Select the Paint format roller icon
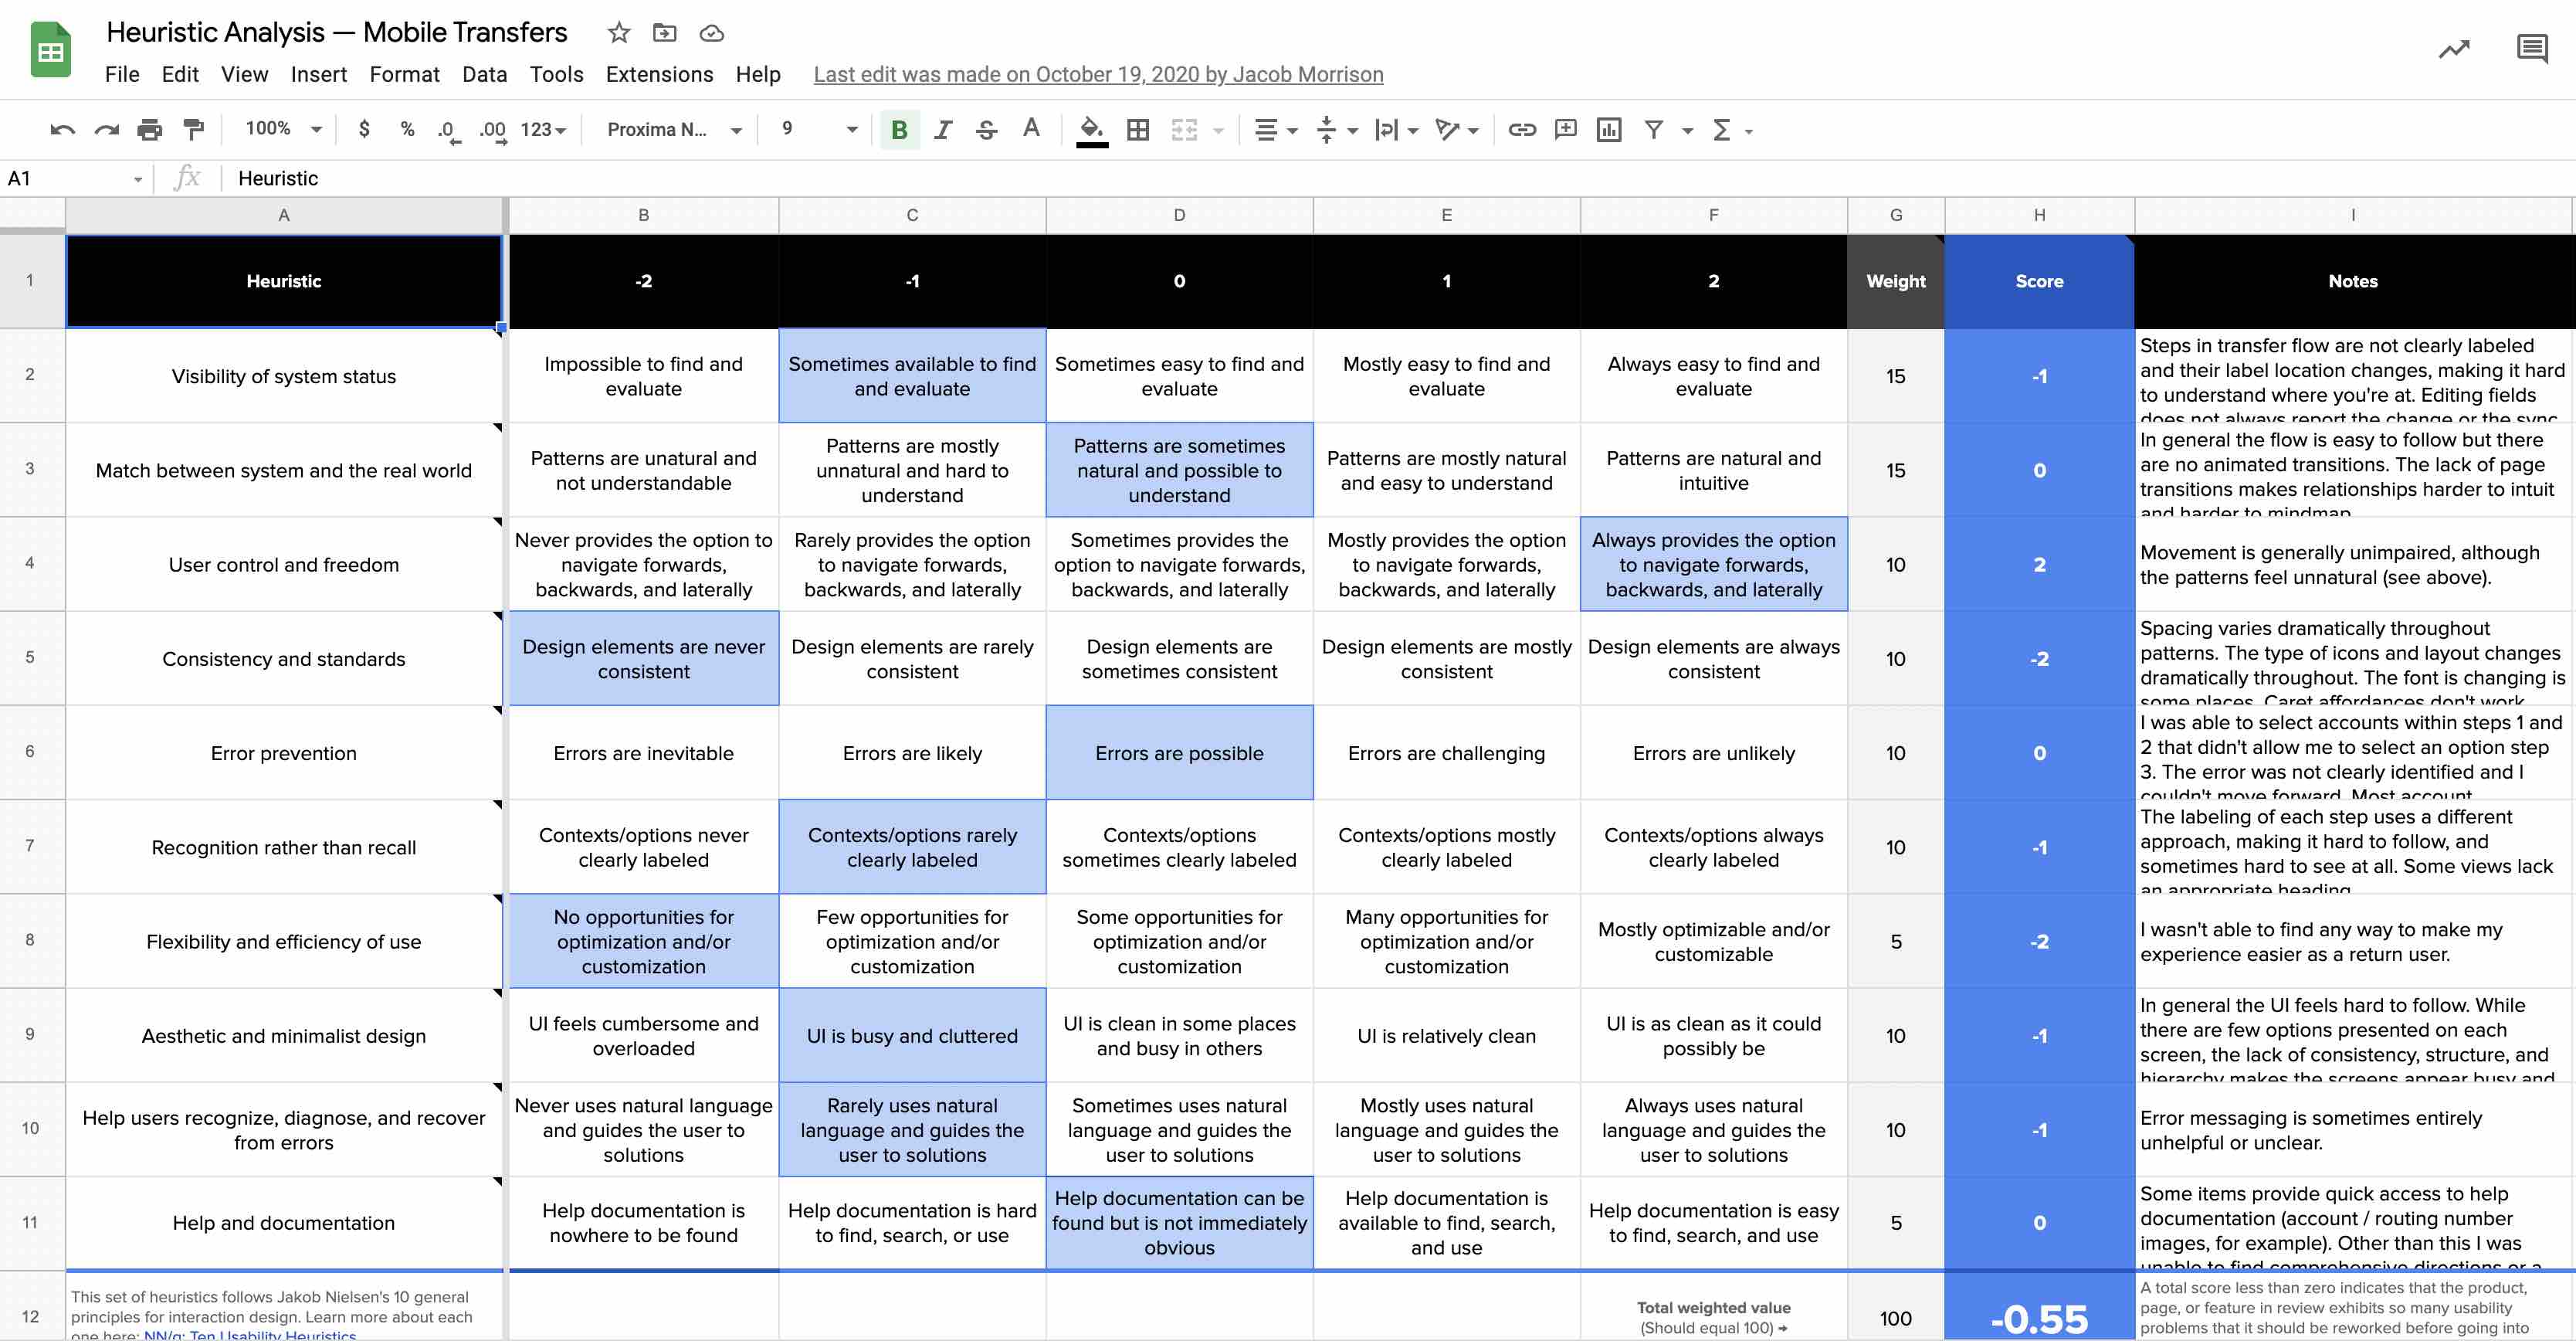 tap(193, 130)
